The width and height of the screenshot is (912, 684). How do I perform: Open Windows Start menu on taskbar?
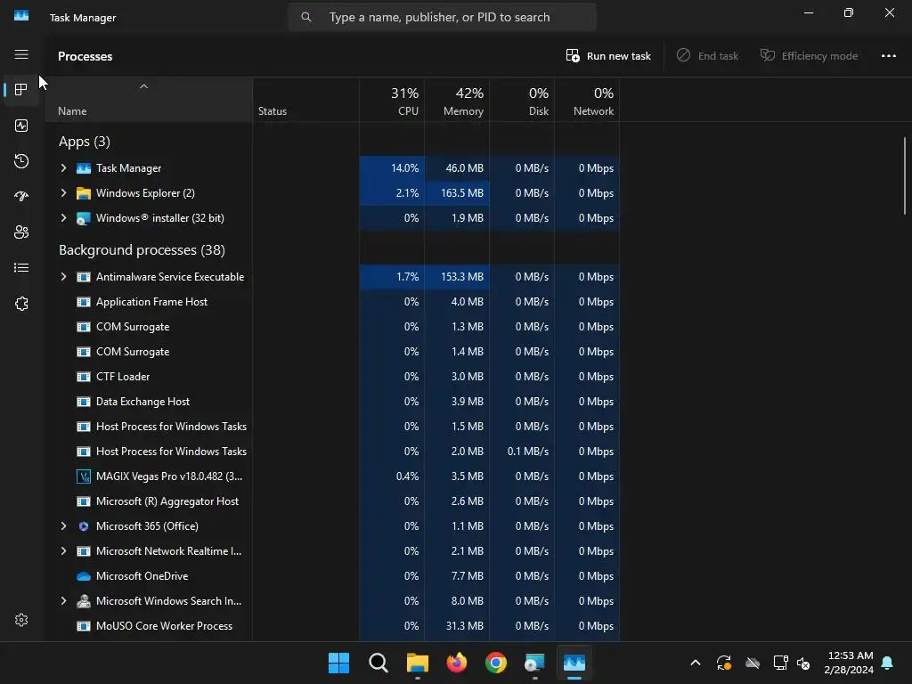(x=339, y=663)
